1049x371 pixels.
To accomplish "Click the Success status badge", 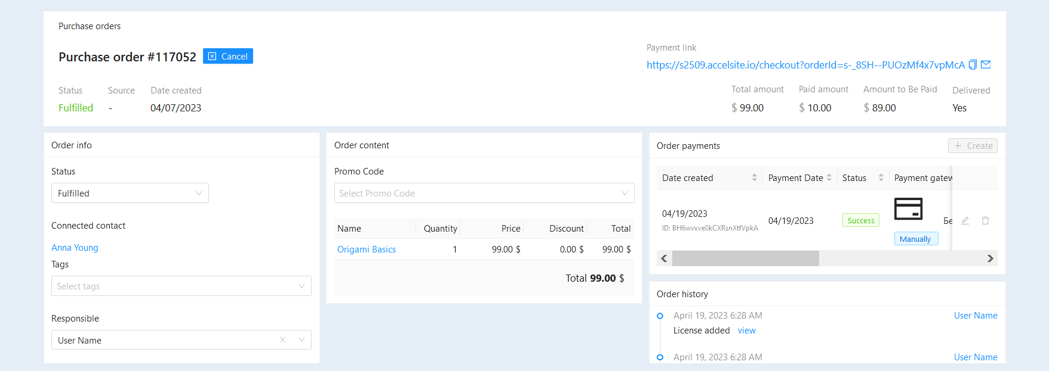I will (861, 220).
